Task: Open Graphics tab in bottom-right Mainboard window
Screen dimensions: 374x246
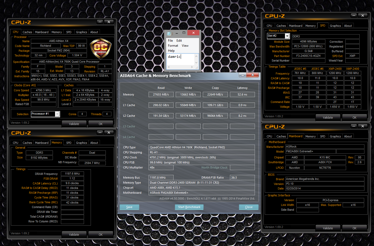Action: [335, 136]
